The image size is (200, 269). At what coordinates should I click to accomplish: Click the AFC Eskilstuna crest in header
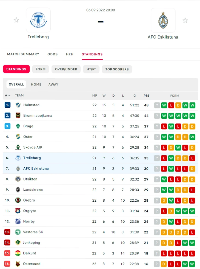point(163,20)
